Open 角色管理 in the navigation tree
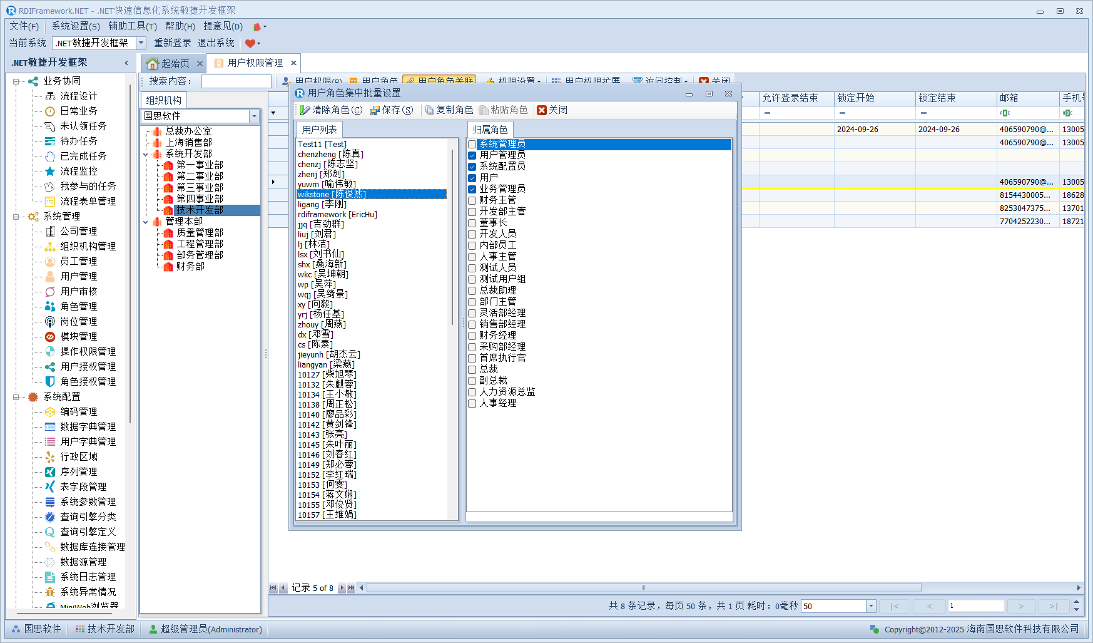 (x=78, y=306)
